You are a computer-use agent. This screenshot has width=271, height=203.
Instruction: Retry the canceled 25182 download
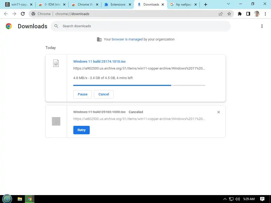pyautogui.click(x=82, y=130)
